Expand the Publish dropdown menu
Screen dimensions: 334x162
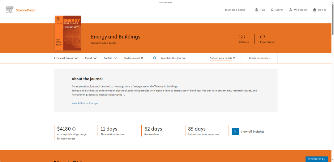click(x=110, y=58)
